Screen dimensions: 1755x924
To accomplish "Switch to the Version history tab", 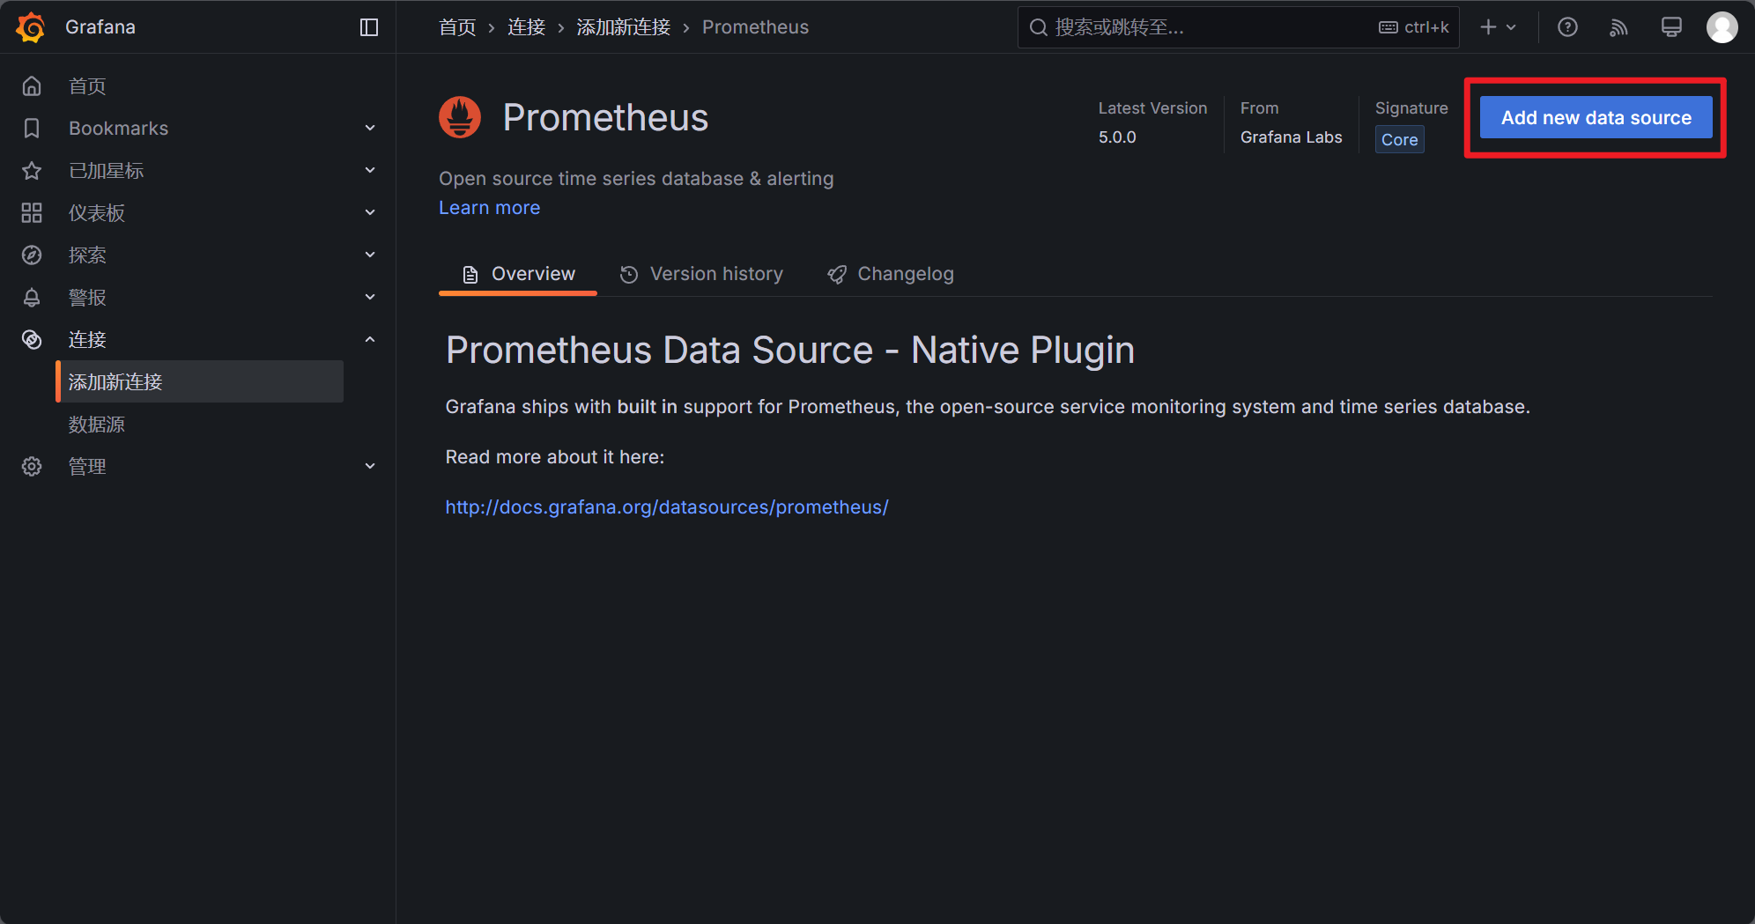I will click(x=701, y=274).
